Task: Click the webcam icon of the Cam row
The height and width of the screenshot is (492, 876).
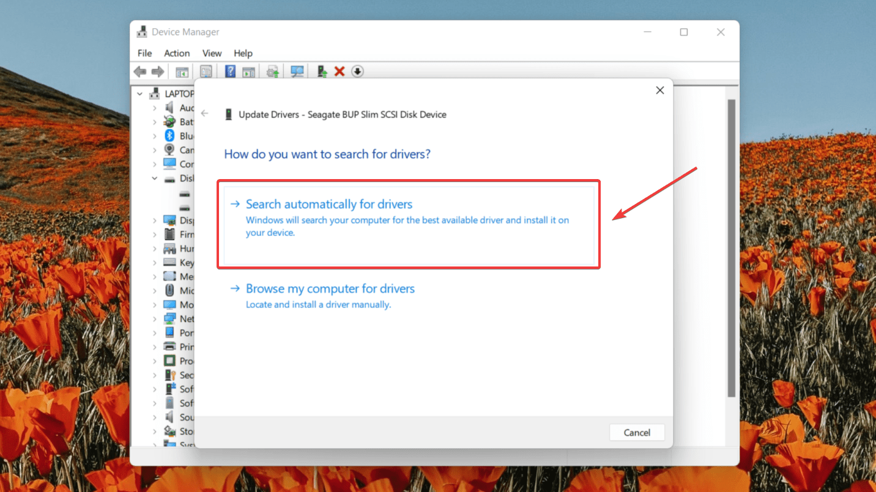Action: pos(169,150)
